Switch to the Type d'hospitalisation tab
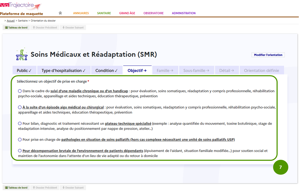 click(x=64, y=70)
